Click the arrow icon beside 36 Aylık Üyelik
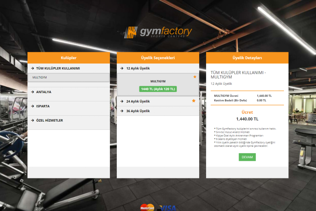316x211 pixels. tap(121, 111)
